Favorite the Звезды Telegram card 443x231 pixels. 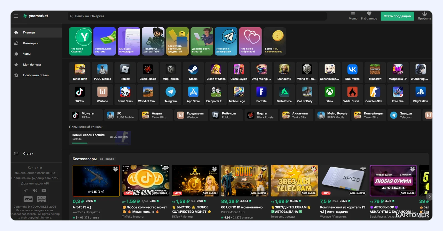tap(314, 169)
